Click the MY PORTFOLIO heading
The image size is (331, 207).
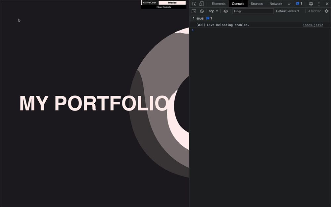[94, 103]
